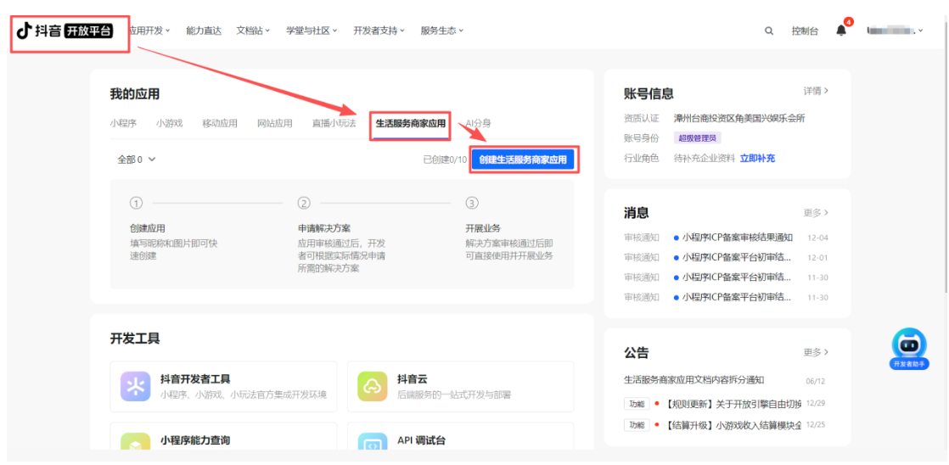Click the company name 漳州台商投资区角美国兴娱乐会所

[739, 118]
